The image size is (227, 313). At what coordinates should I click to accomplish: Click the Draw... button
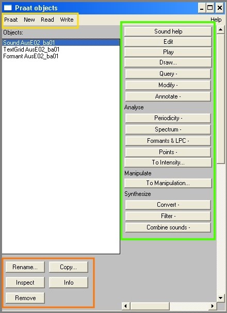168,62
